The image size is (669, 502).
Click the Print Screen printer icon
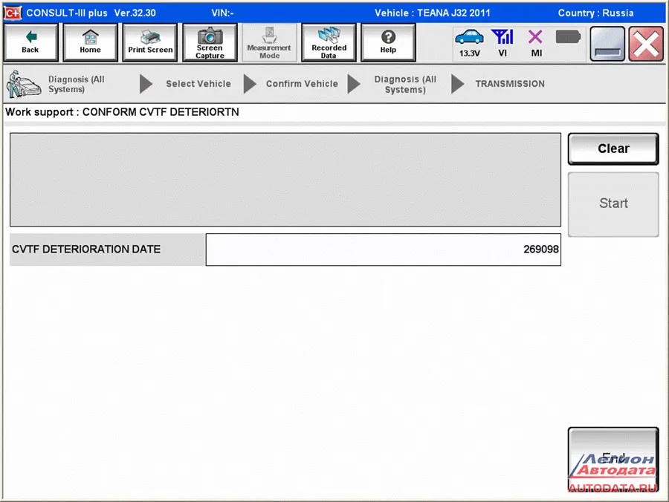150,42
